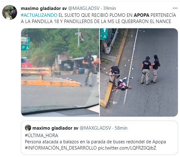Open the #INFORMACIÓN_EN_DESARROLLO hashtag text
Image resolution: width=180 pixels, height=157 pixels.
tap(61, 148)
